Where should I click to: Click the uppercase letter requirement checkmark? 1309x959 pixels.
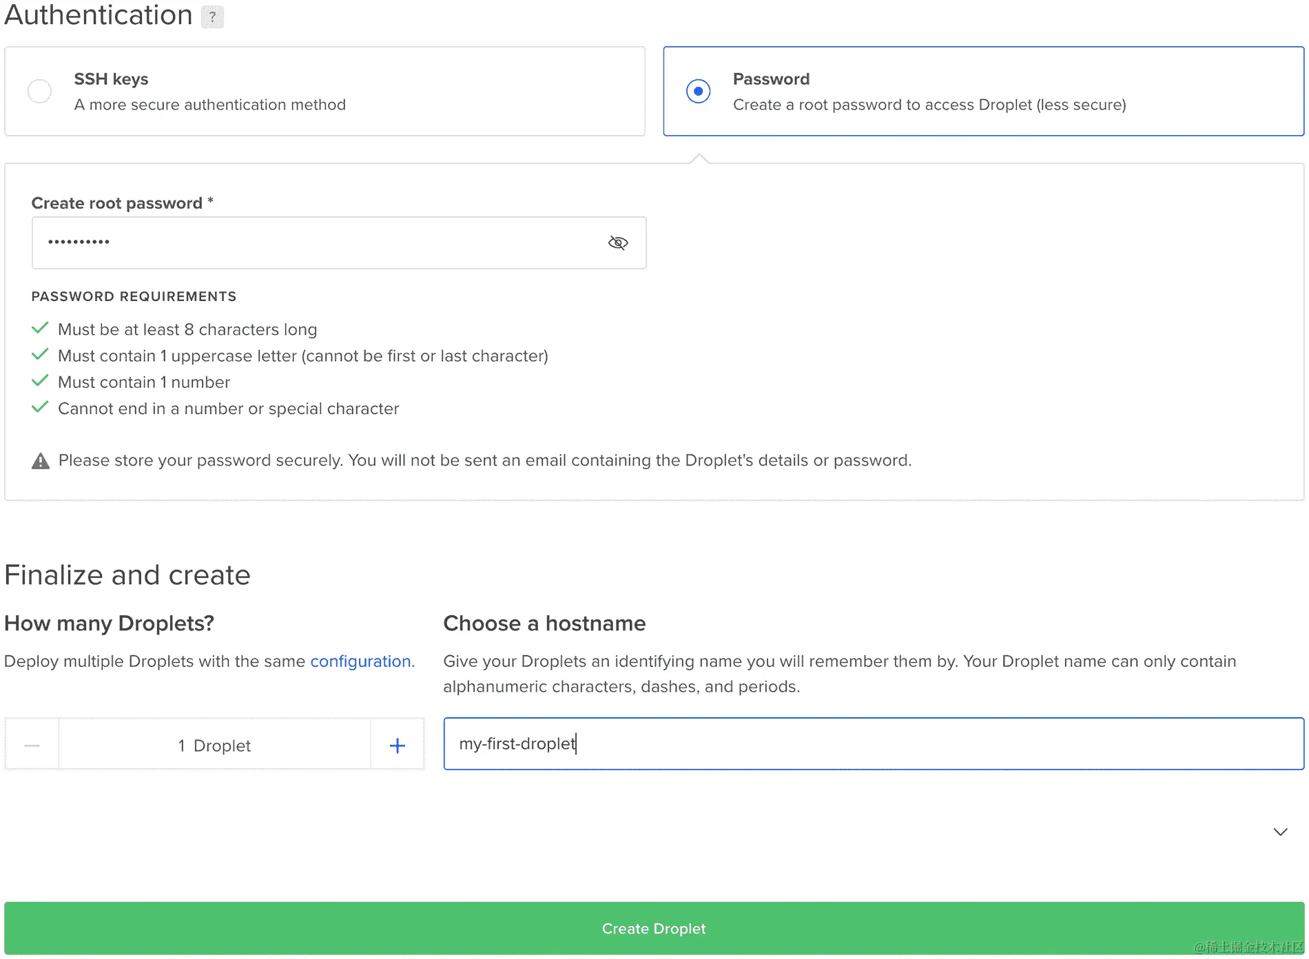40,355
